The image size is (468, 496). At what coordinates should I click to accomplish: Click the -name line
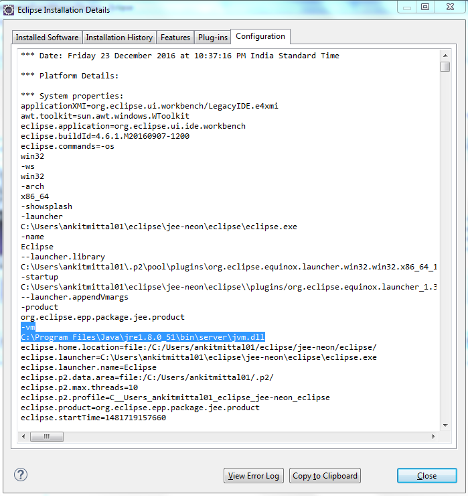[x=33, y=237]
